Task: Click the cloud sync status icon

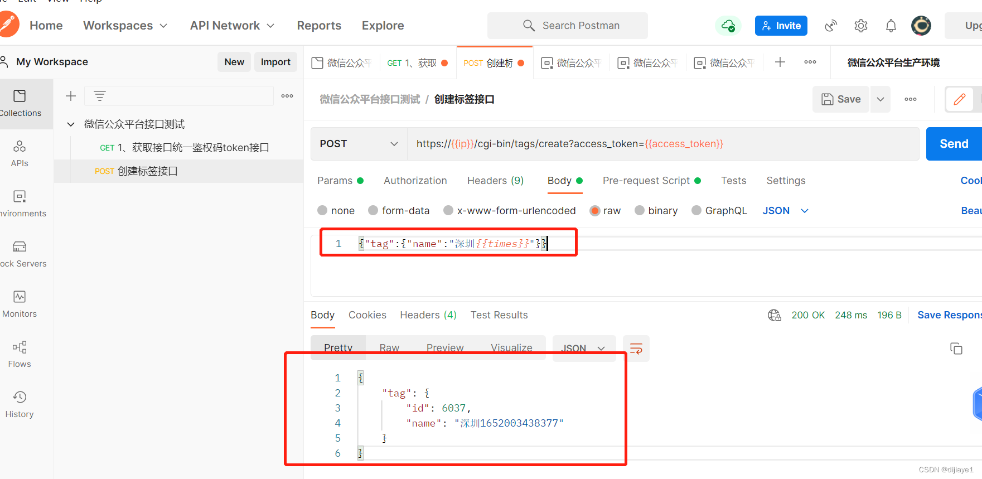Action: [728, 26]
